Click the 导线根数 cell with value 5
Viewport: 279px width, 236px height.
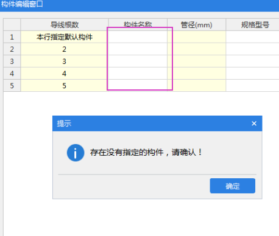click(65, 86)
